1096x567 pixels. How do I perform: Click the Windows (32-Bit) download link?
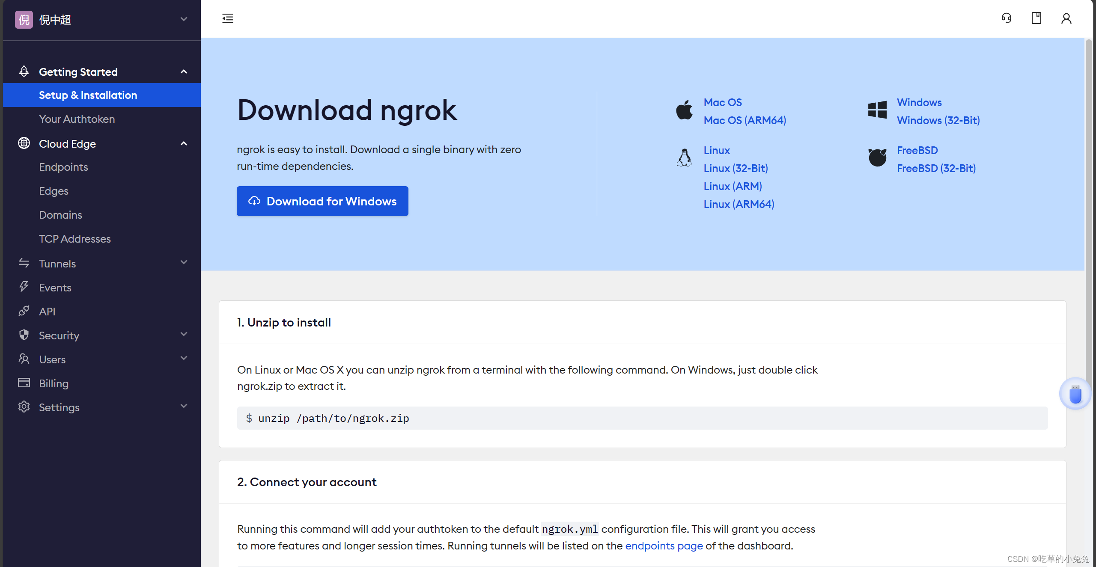point(938,120)
